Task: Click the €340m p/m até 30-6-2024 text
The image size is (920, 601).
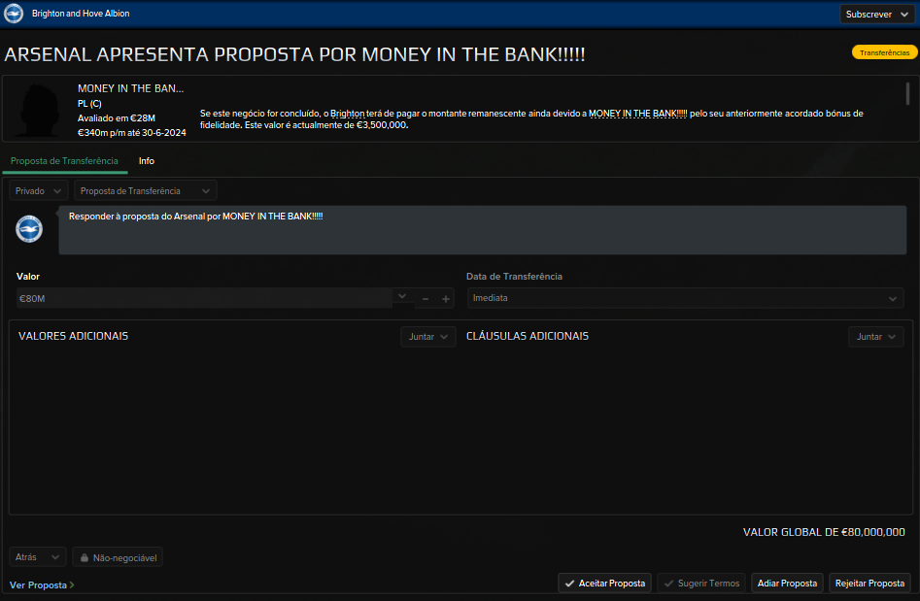Action: (132, 133)
